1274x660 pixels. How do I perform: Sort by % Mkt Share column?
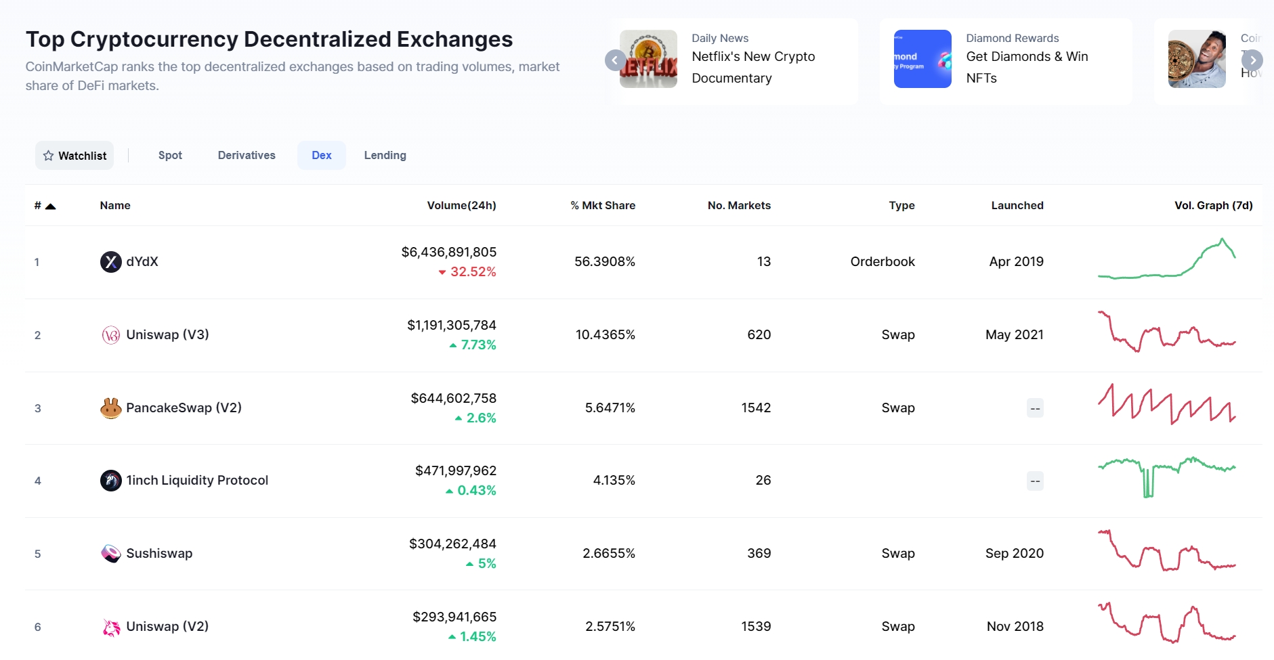pyautogui.click(x=603, y=206)
